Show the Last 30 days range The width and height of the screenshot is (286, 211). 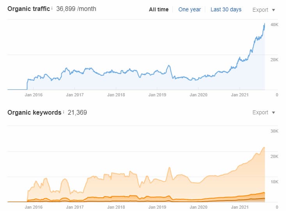click(226, 9)
